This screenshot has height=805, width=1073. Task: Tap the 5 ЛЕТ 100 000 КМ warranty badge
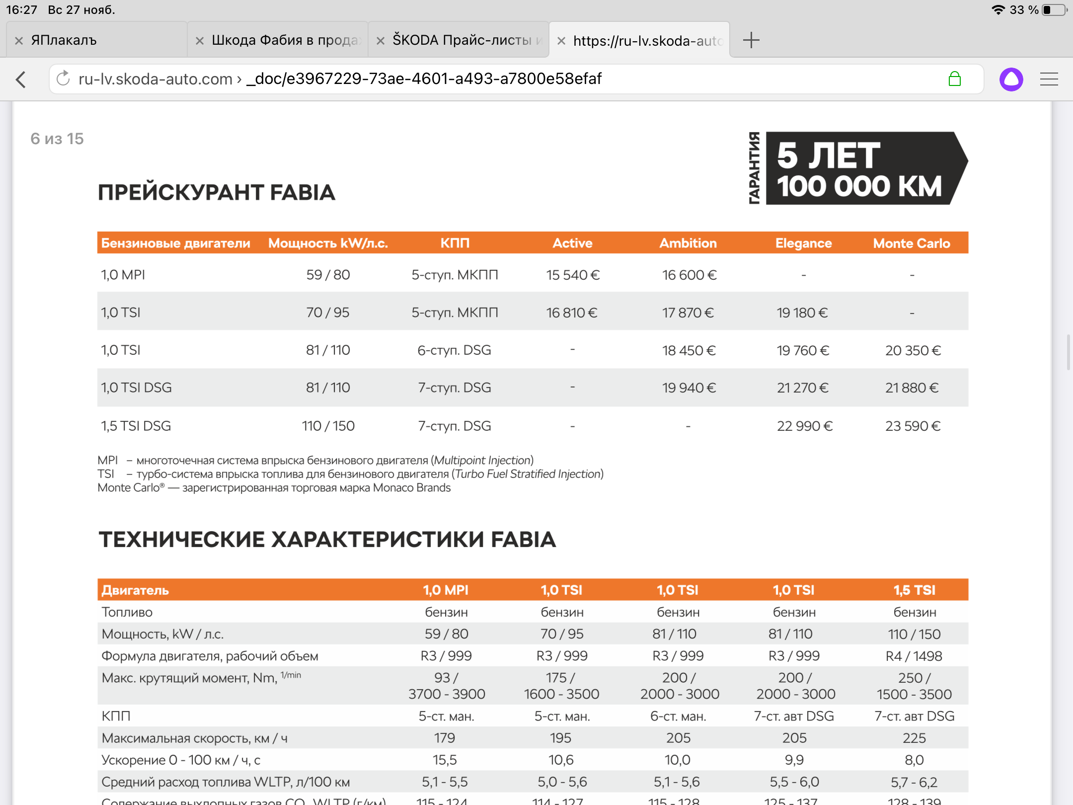click(x=858, y=168)
